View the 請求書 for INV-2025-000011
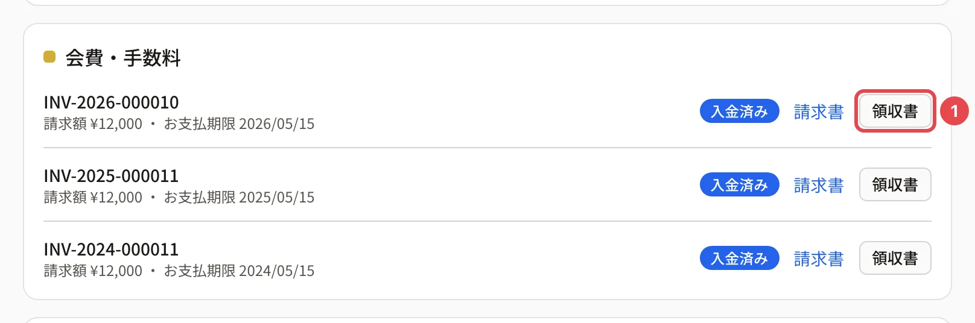This screenshot has height=323, width=975. click(819, 185)
